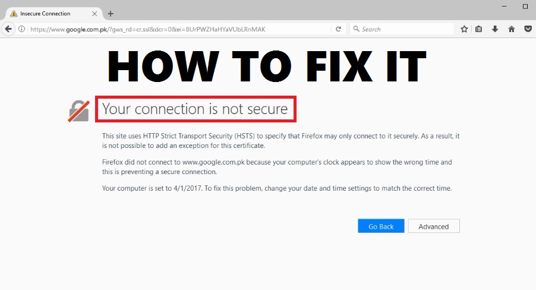The height and width of the screenshot is (290, 536).
Task: Click the Go Back button
Action: pos(381,226)
